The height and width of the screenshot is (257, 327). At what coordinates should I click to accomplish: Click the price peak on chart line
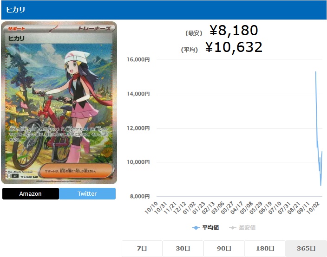pos(316,72)
